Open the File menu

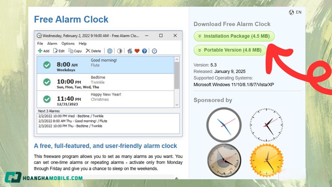pos(40,44)
